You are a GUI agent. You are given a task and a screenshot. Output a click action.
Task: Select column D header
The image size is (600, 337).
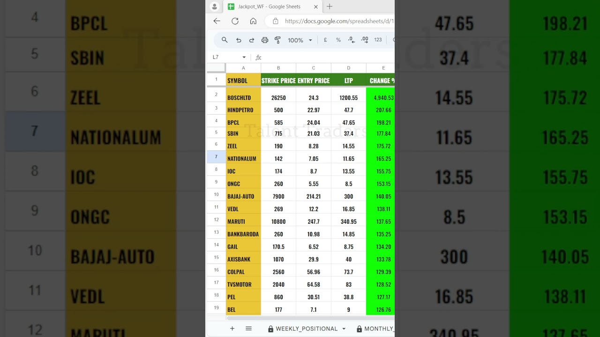tap(349, 68)
